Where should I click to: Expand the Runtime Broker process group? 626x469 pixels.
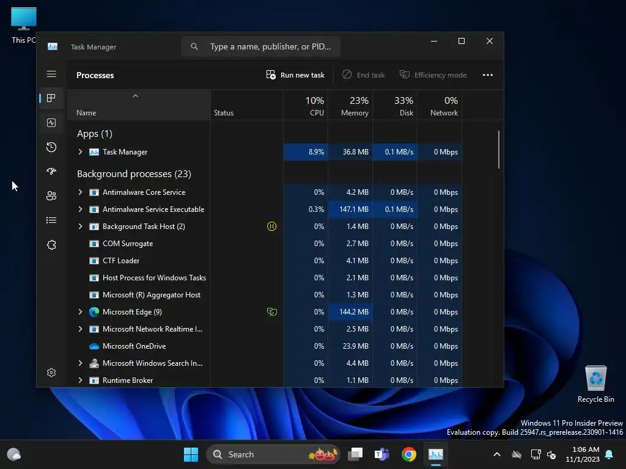80,380
